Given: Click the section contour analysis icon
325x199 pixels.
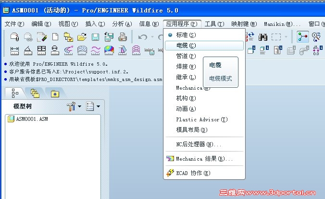Looking at the screenshot, I should tap(82, 51).
